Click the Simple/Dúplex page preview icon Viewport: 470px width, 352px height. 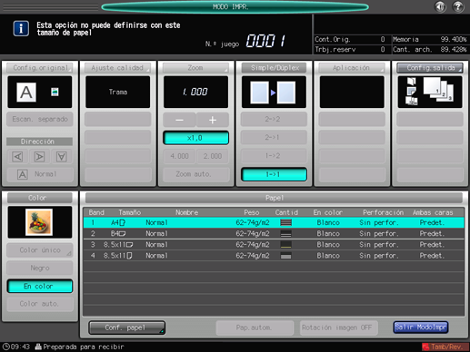coord(274,92)
